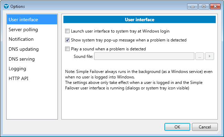The height and width of the screenshot is (137, 224).
Task: Click the User interface blue header
Action: [139, 20]
